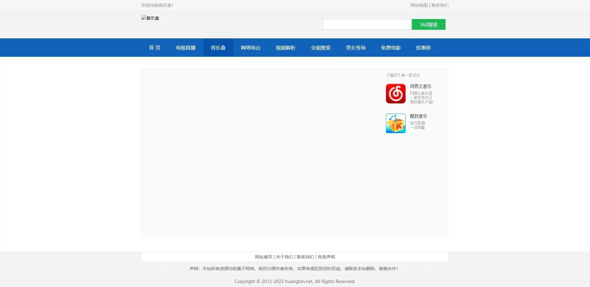Image resolution: width=590 pixels, height=287 pixels.
Task: Open the 全能搜索 section
Action: 321,48
